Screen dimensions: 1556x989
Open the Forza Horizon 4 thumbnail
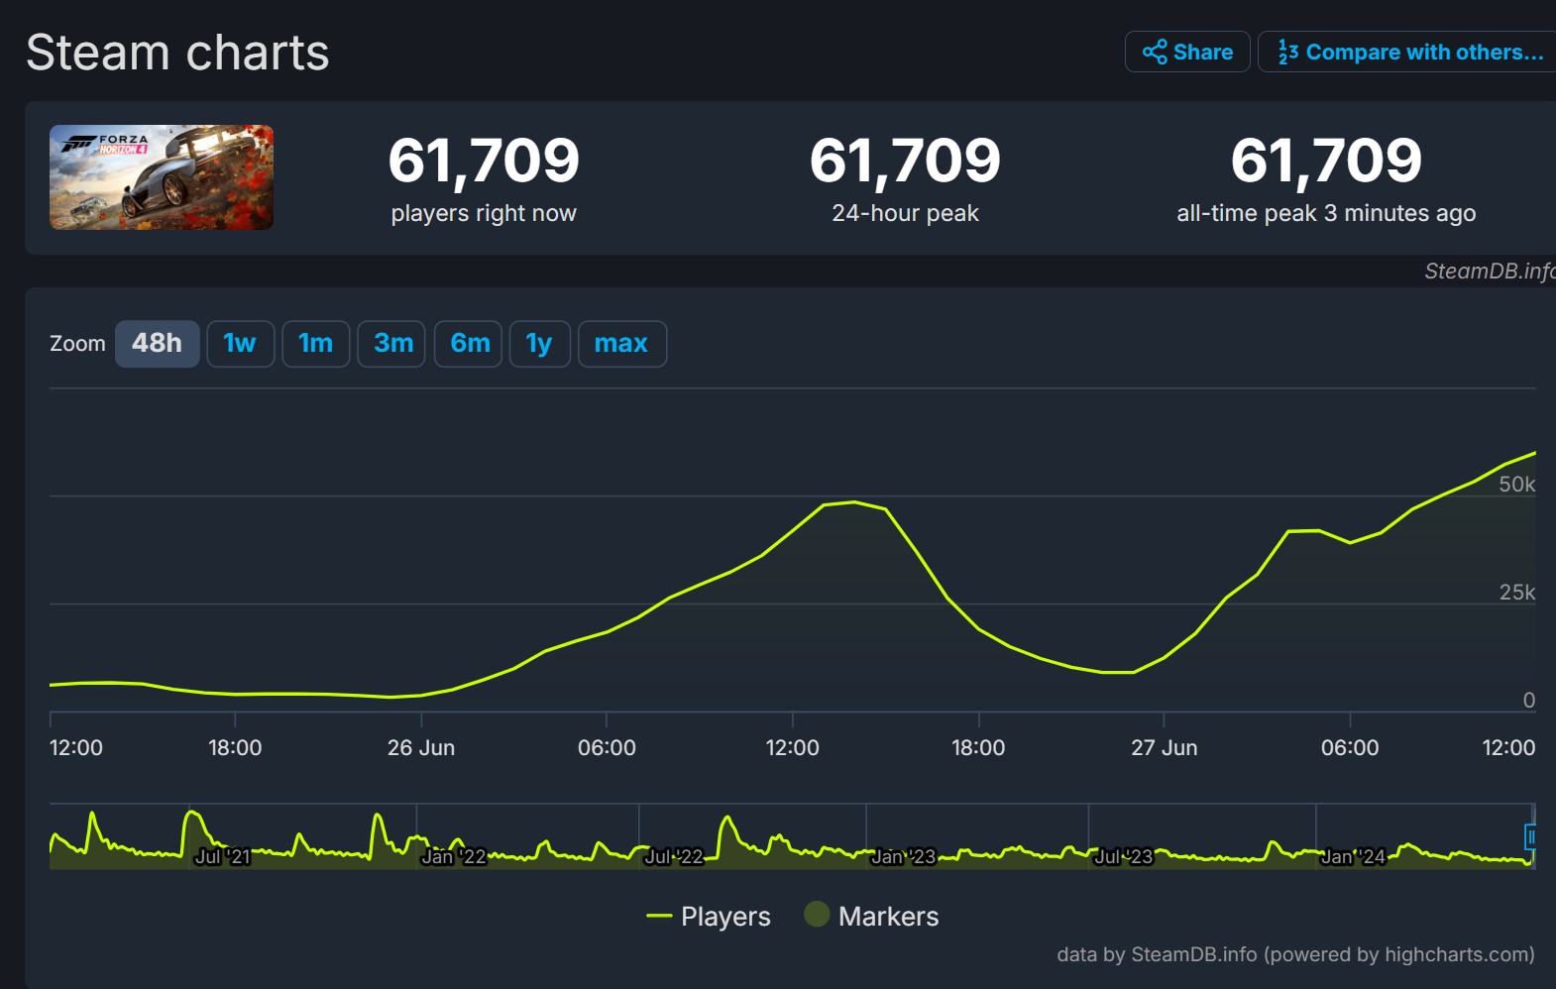(x=162, y=177)
